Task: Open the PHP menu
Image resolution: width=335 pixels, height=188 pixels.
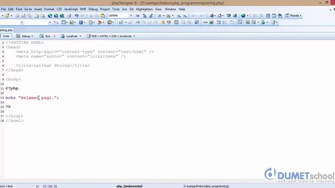Action: coord(83,9)
